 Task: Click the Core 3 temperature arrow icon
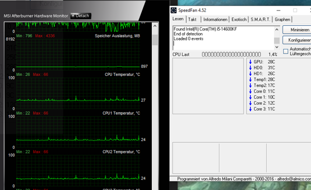250,109
